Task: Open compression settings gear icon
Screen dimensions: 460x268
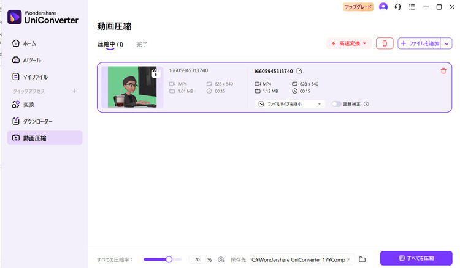Action: pyautogui.click(x=221, y=259)
